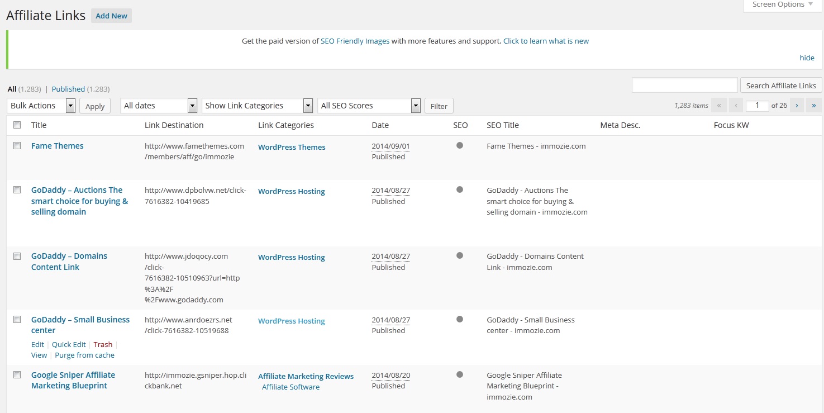Screen dimensions: 824x413
Task: Jump to last page arrow
Action: pos(814,105)
